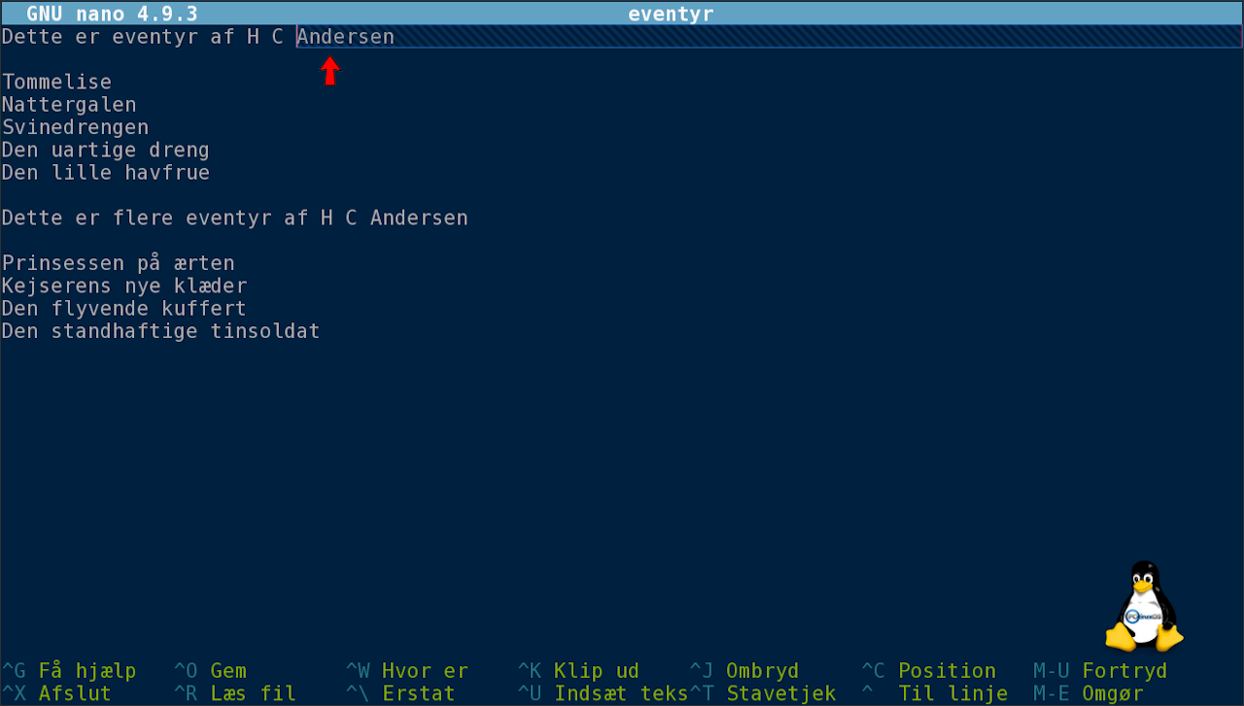This screenshot has height=706, width=1244.
Task: Click the eventyr filename in title bar
Action: point(671,14)
